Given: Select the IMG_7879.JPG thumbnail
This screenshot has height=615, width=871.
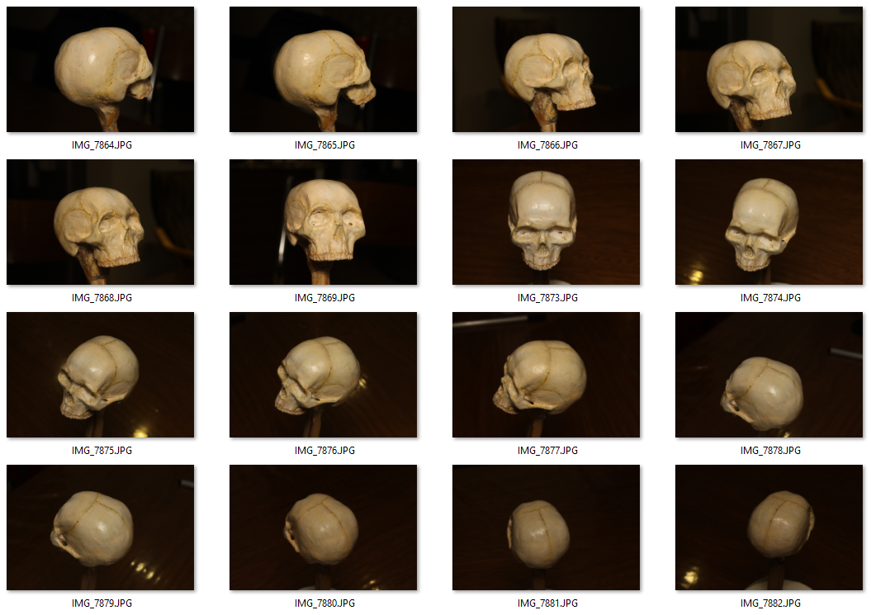Looking at the screenshot, I should (x=100, y=527).
